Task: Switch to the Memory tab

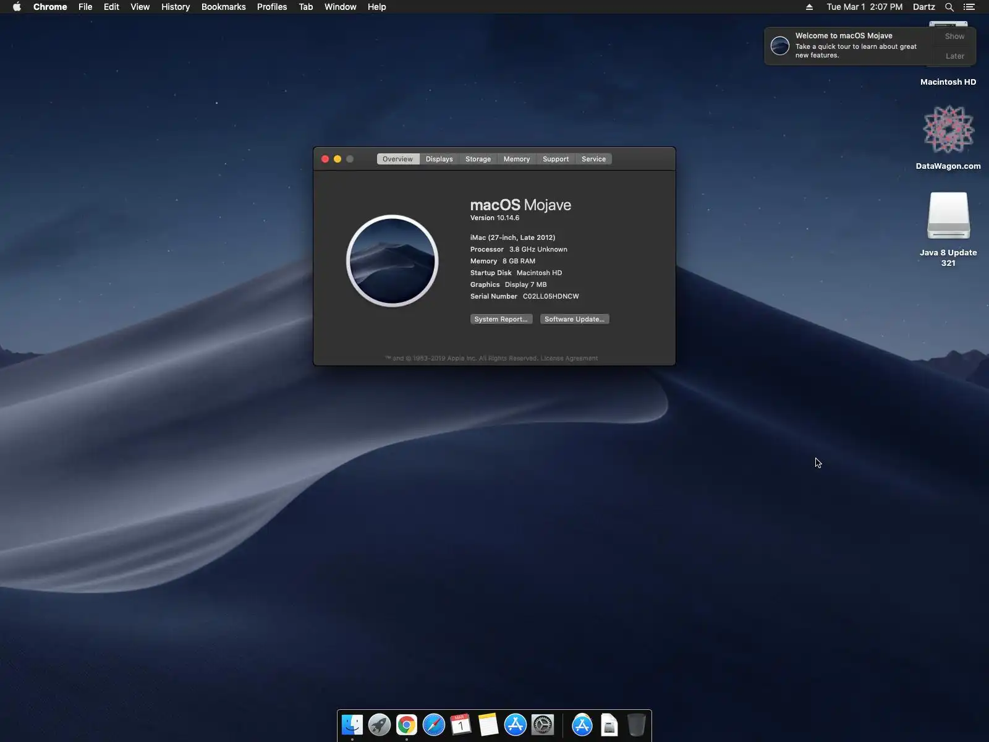Action: coord(517,159)
